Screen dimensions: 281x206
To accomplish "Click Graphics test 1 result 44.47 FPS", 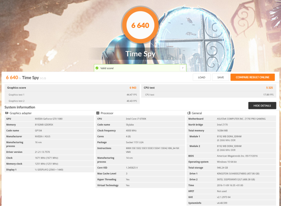I will (x=132, y=95).
